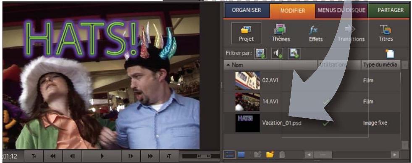Rewind the monitor playback

(x=53, y=156)
